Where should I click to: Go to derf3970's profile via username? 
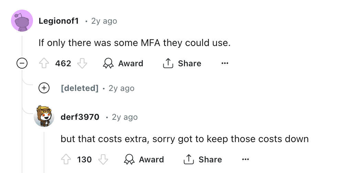pyautogui.click(x=80, y=117)
